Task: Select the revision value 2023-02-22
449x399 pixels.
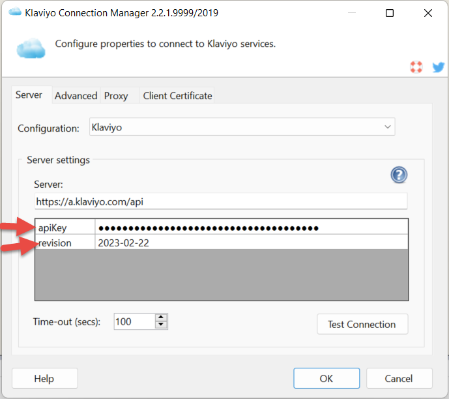Action: [x=252, y=243]
